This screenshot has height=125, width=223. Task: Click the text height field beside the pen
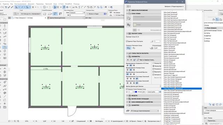point(143,92)
